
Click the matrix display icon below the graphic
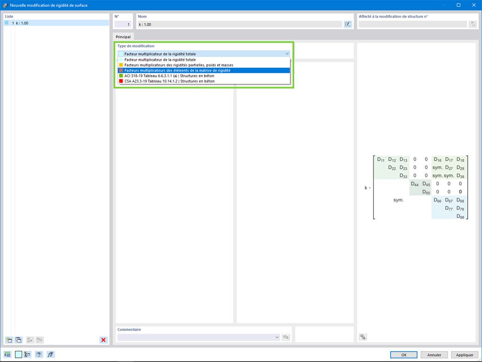pyautogui.click(x=363, y=337)
